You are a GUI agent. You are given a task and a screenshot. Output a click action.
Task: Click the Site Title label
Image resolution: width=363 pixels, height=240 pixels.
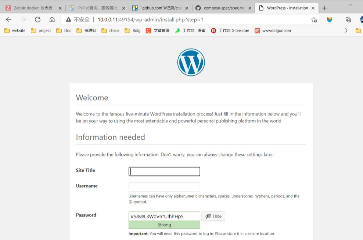tap(86, 170)
